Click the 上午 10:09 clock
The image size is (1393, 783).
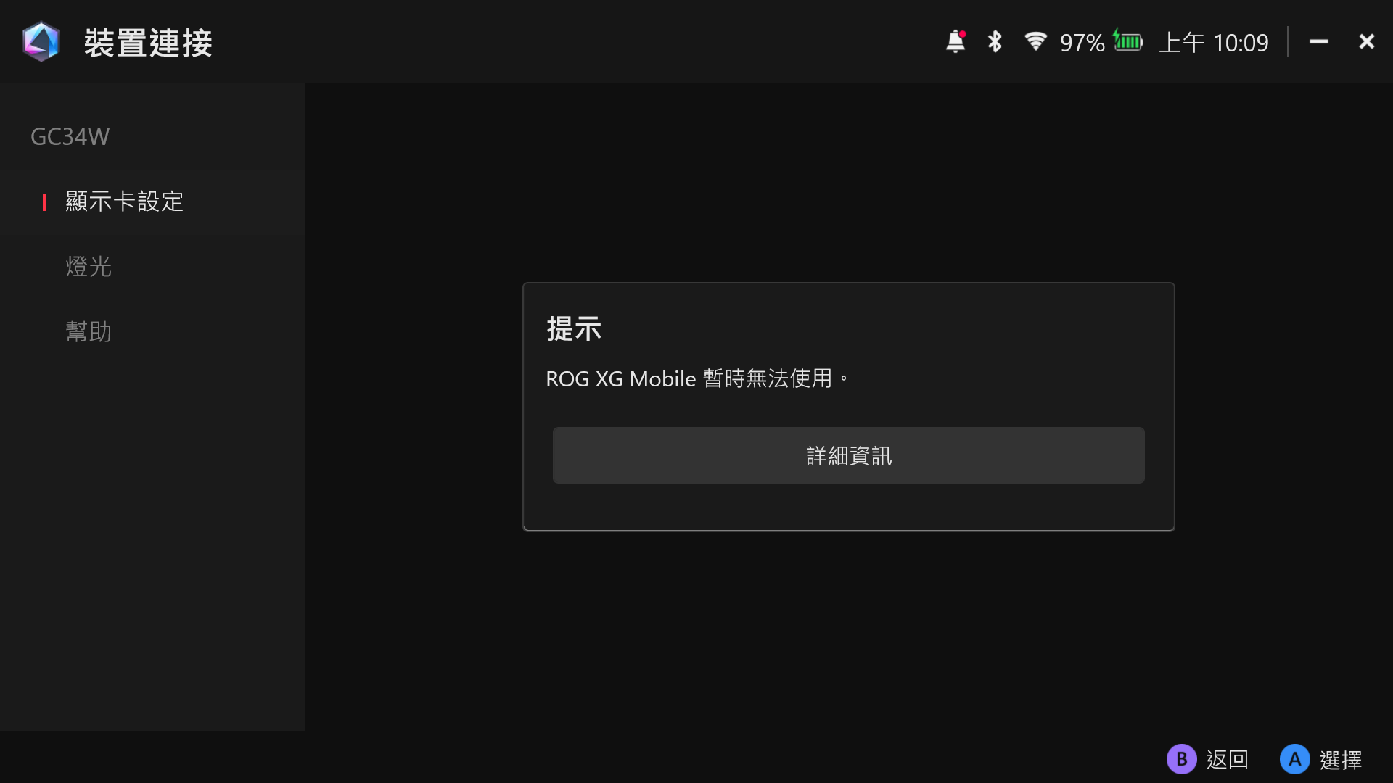point(1214,43)
